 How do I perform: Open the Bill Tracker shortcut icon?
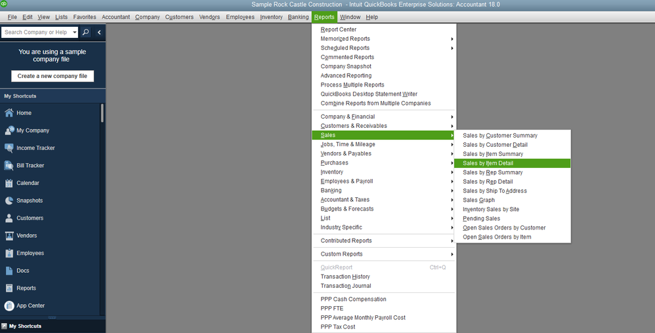[x=9, y=165]
